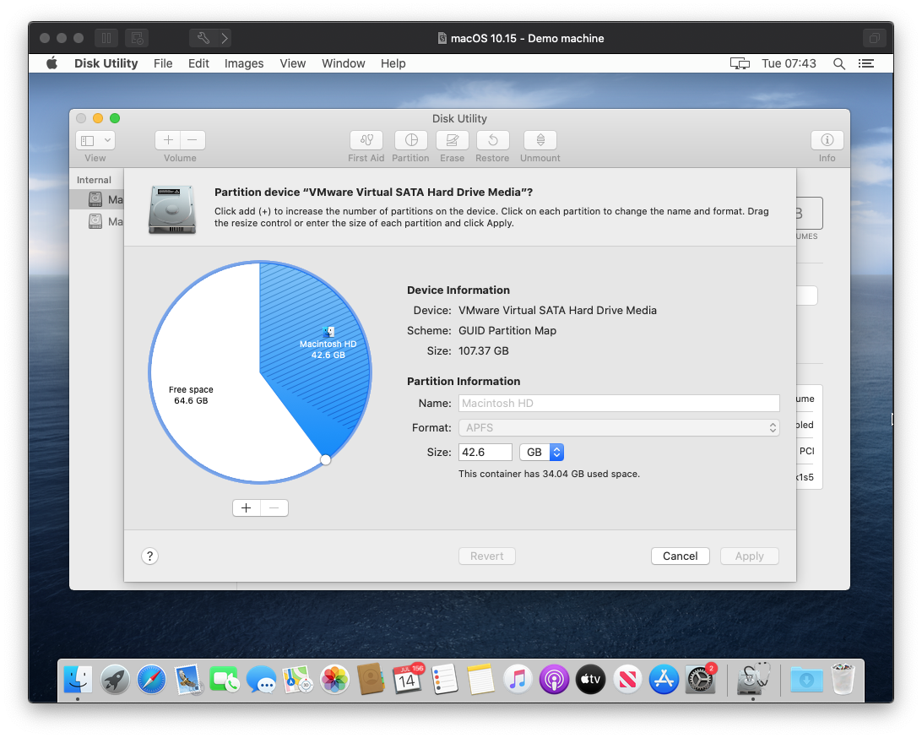Screen dimensions: 922x738
Task: Click the Cancel button
Action: [681, 556]
